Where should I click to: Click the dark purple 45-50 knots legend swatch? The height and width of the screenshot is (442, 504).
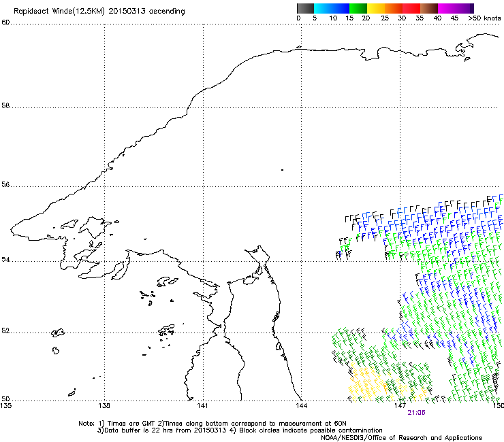point(464,8)
